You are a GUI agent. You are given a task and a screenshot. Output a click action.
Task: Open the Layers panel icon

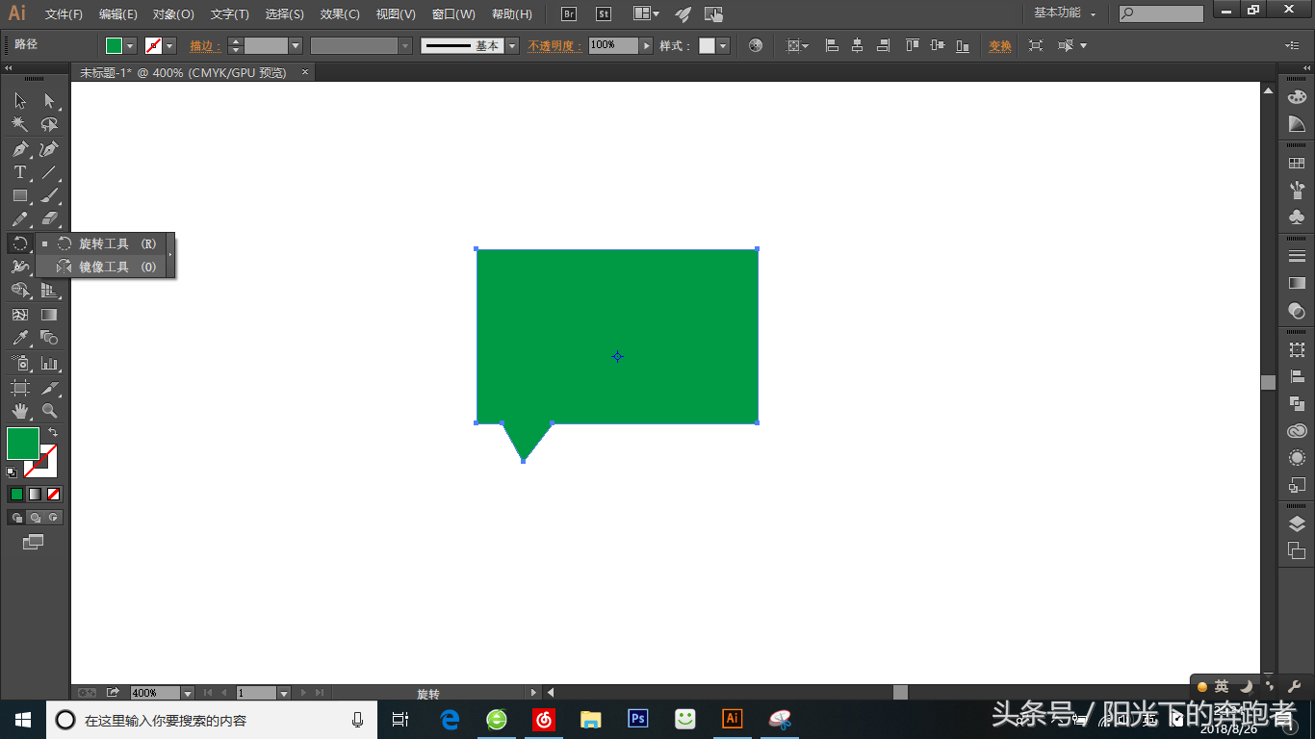coord(1297,523)
